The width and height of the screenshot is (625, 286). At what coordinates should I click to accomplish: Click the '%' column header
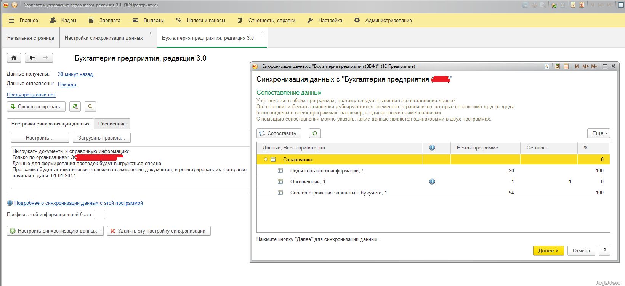pyautogui.click(x=594, y=148)
